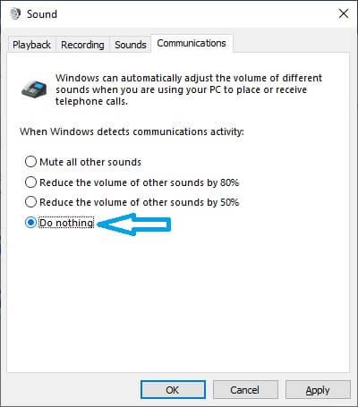Click the blue arrow pointing at Do nothing

click(x=134, y=225)
